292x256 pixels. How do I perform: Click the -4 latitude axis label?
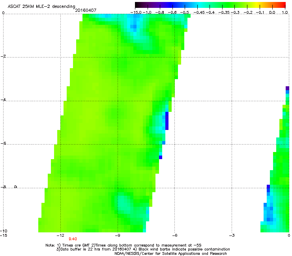[3, 100]
